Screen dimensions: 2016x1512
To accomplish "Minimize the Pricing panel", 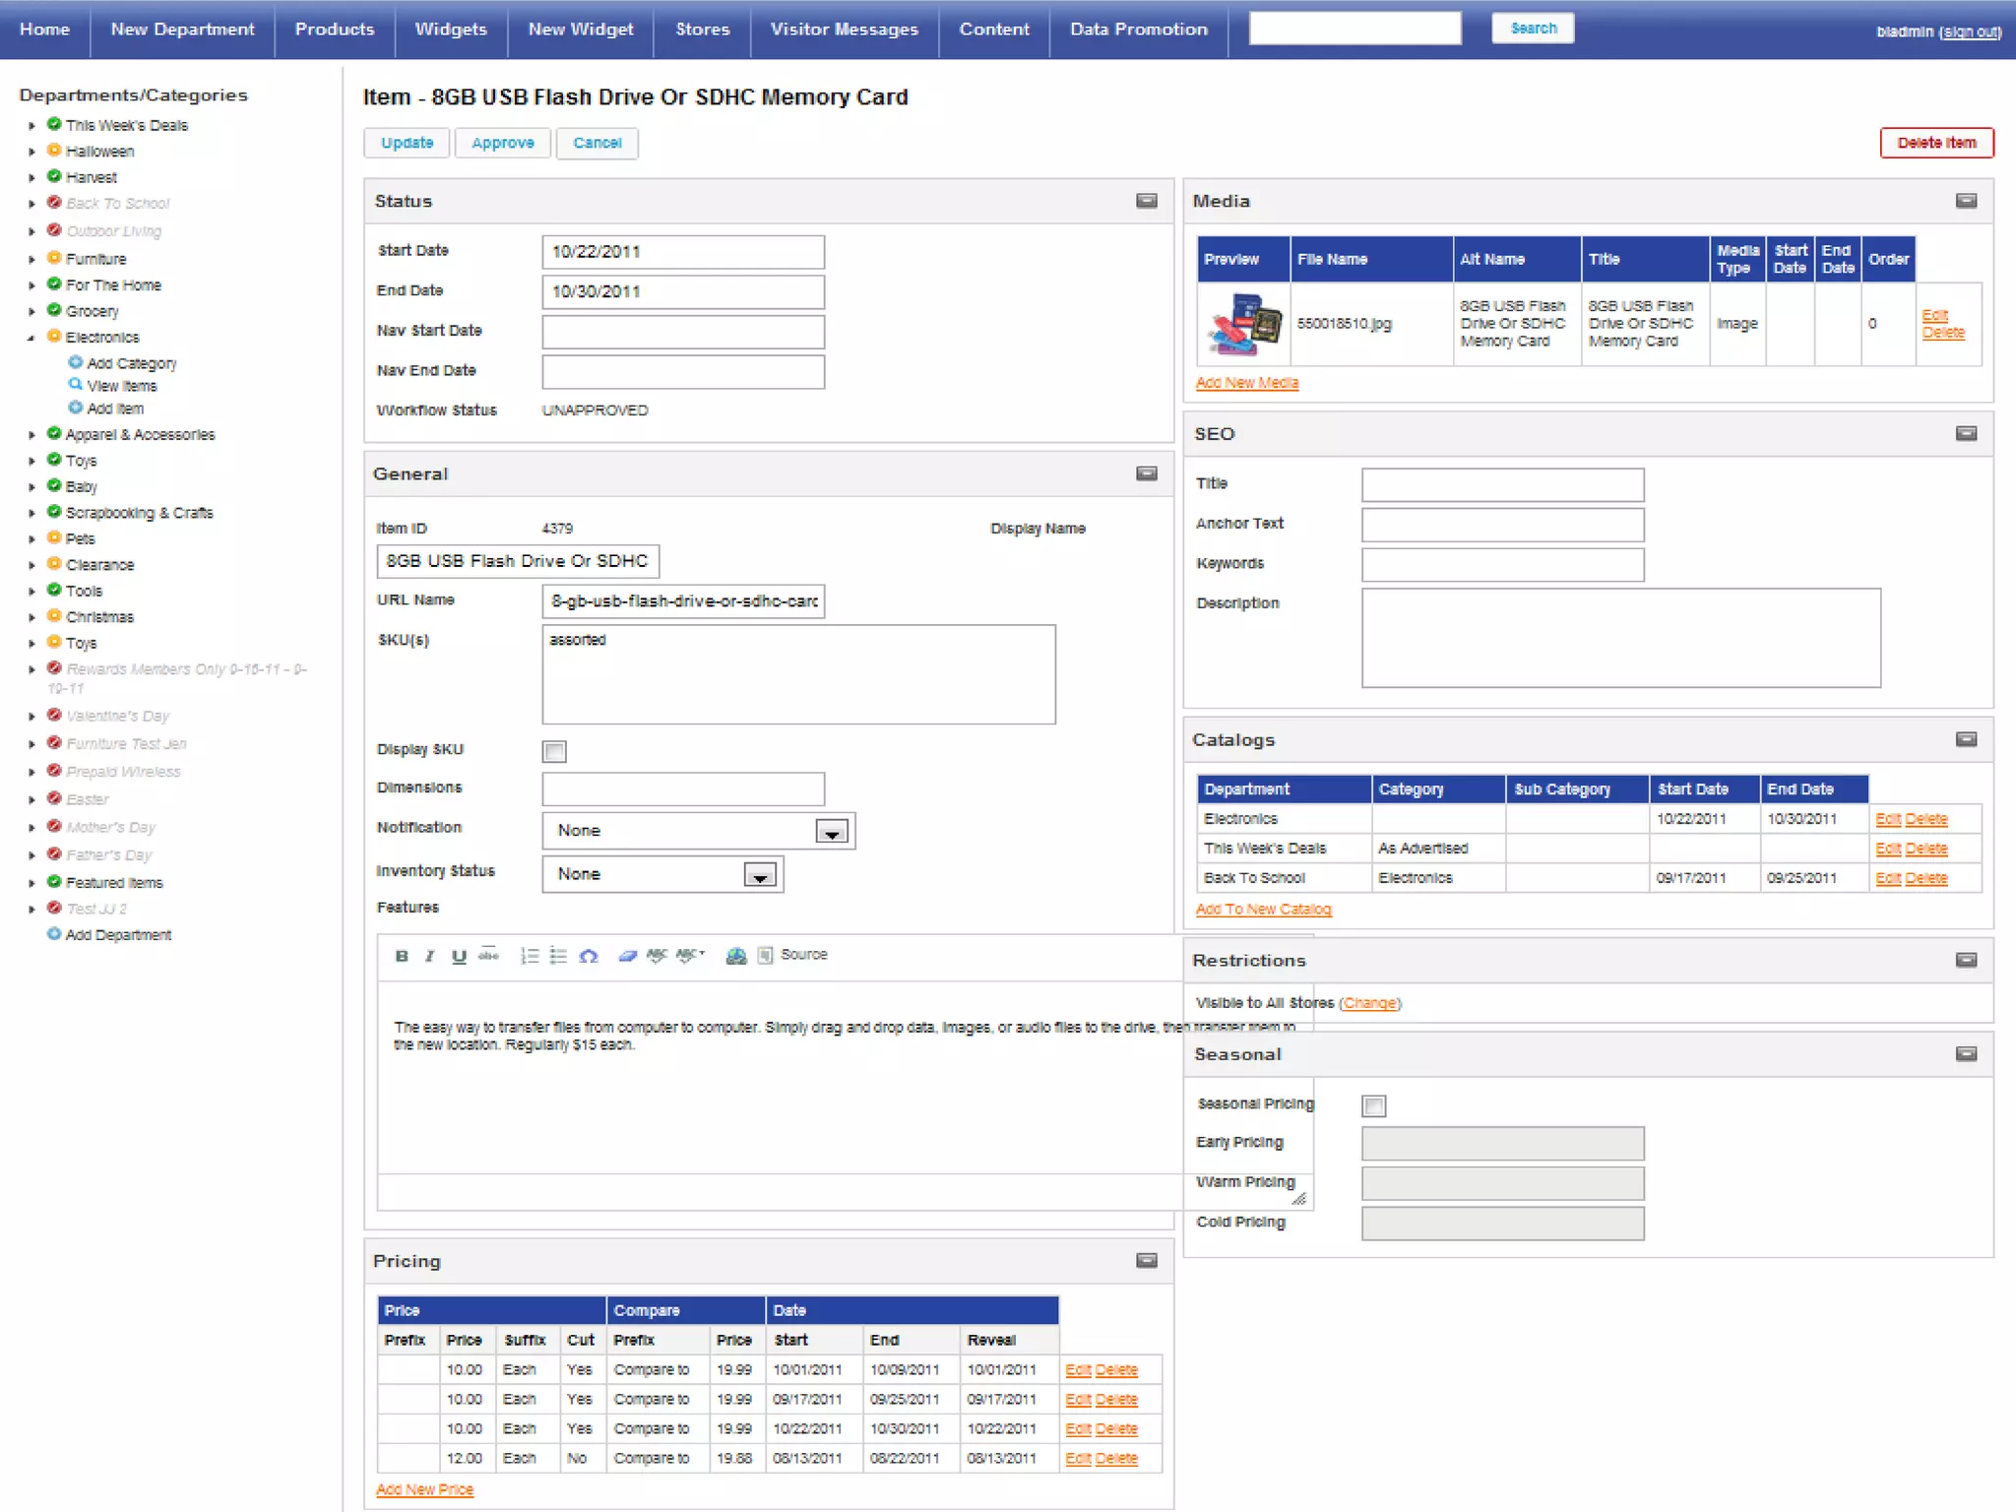I will click(1146, 1261).
